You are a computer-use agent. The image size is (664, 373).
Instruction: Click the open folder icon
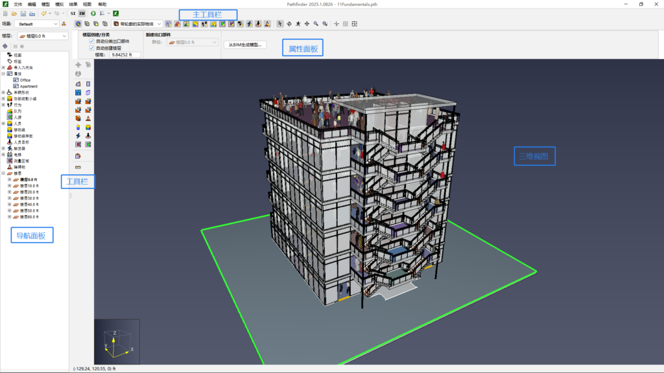[x=14, y=13]
